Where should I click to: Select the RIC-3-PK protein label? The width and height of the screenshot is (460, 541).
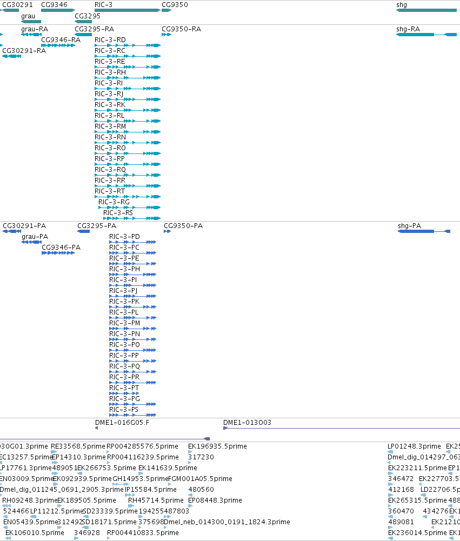(x=124, y=302)
